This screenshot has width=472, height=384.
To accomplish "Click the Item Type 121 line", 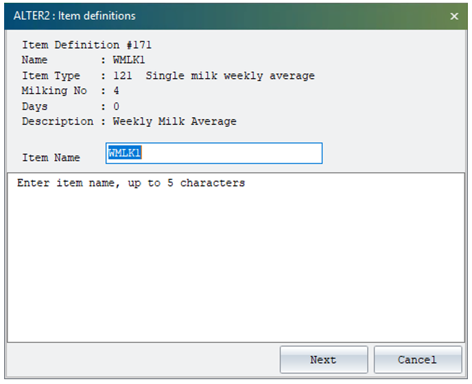I will click(x=168, y=75).
